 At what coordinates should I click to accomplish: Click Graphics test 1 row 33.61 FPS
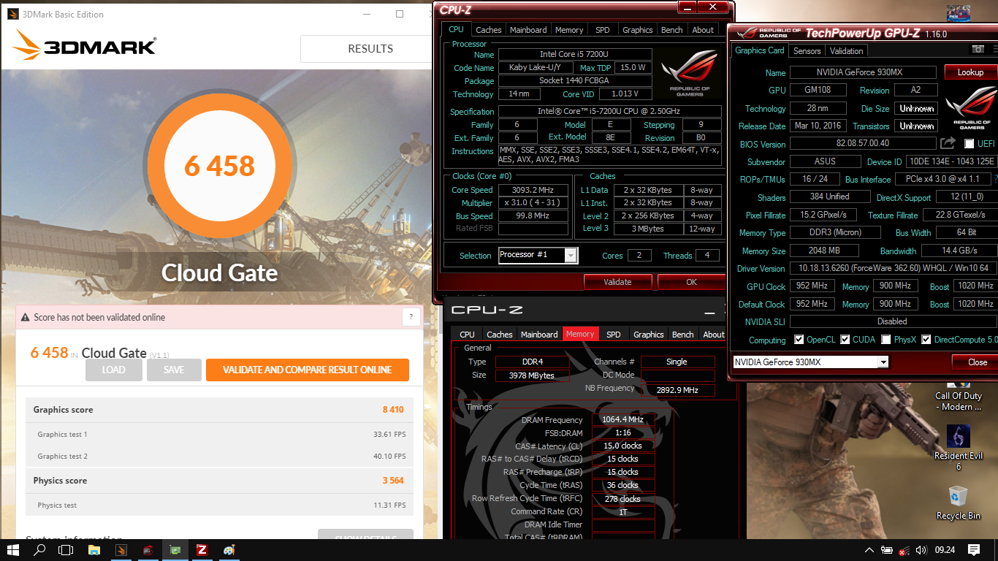219,435
